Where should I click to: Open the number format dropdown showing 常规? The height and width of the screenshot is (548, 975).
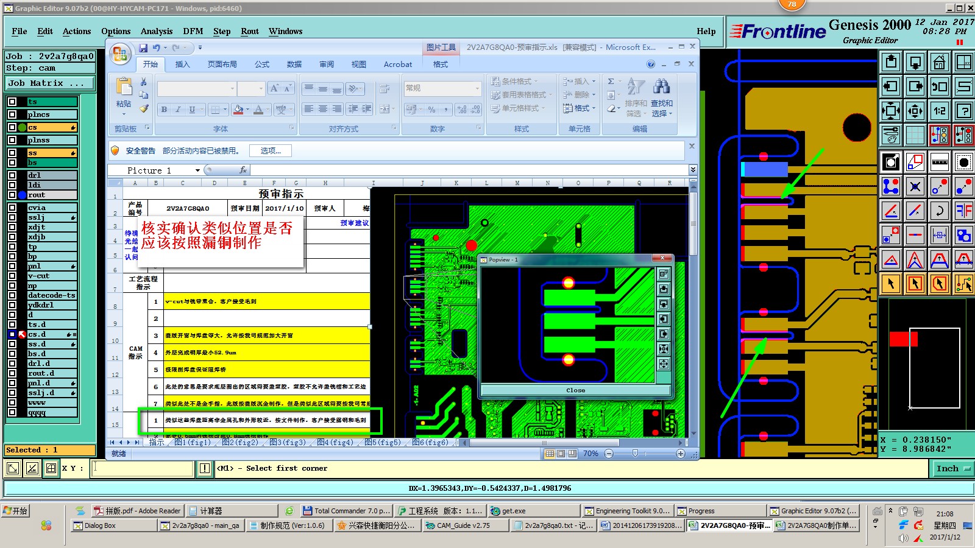(477, 88)
